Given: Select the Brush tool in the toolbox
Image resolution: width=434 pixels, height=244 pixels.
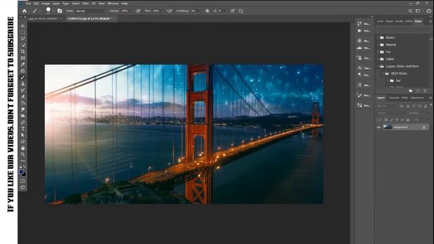Looking at the screenshot, I should pos(23,77).
